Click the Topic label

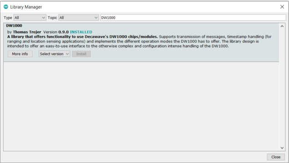52,18
